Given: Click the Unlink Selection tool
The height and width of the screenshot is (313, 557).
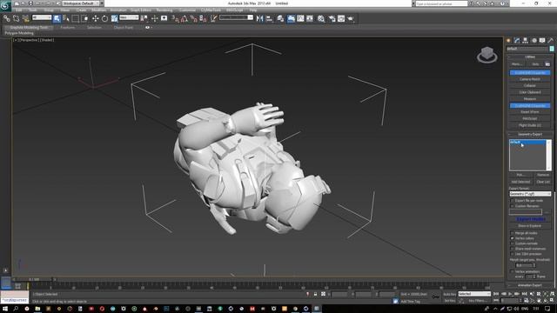Looking at the screenshot, I should pos(16,18).
